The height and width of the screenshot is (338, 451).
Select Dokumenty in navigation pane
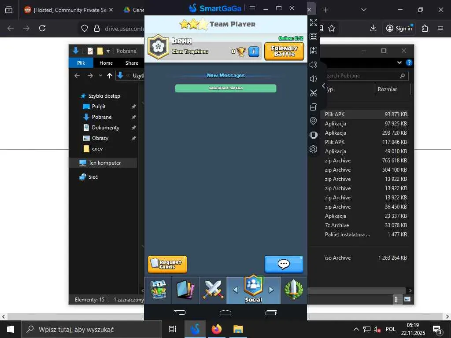pyautogui.click(x=106, y=128)
